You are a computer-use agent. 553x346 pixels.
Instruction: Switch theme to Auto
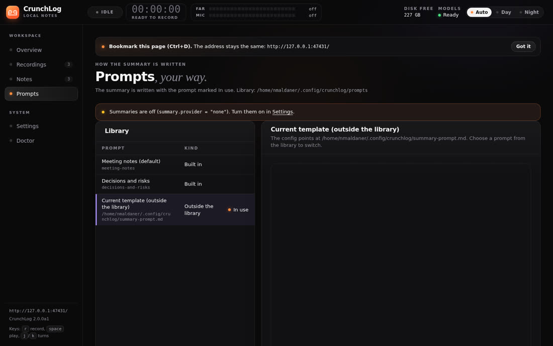coord(479,13)
